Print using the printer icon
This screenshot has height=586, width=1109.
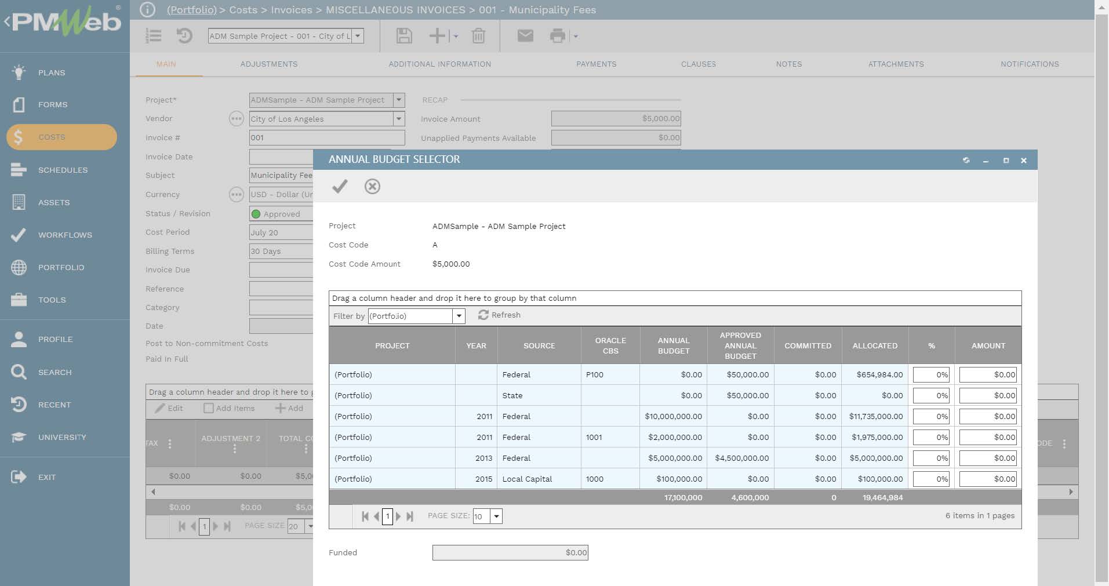click(557, 36)
